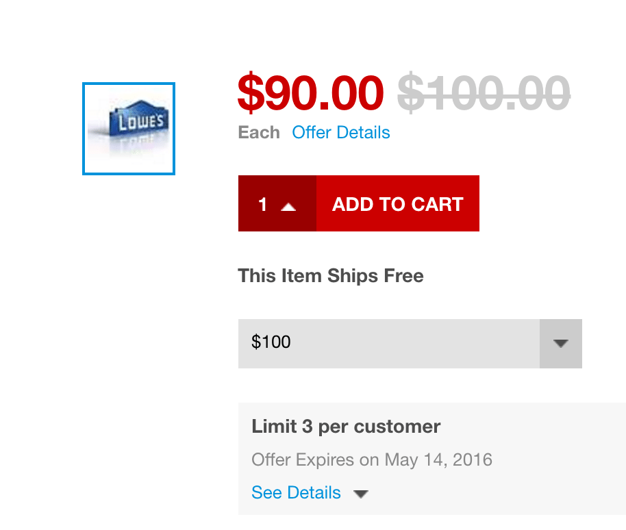Screen dimensions: 626x530
Task: Open the Offer Details link
Action: 341,132
